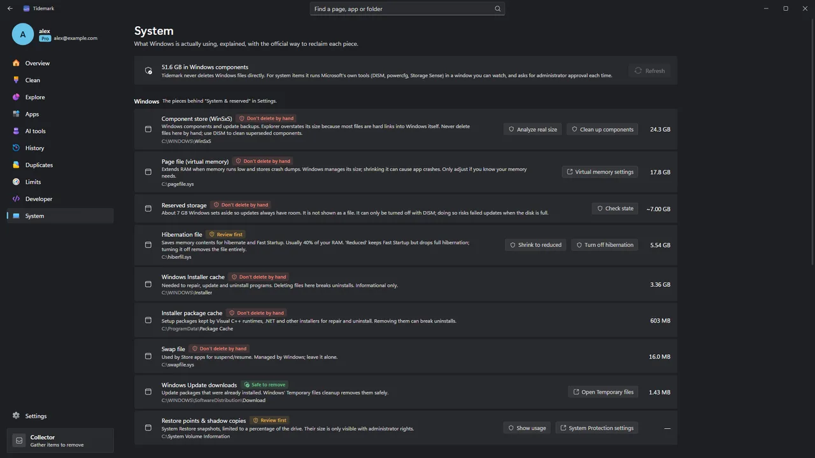Open the Explore pie chart icon
Image resolution: width=815 pixels, height=458 pixels.
coord(16,97)
